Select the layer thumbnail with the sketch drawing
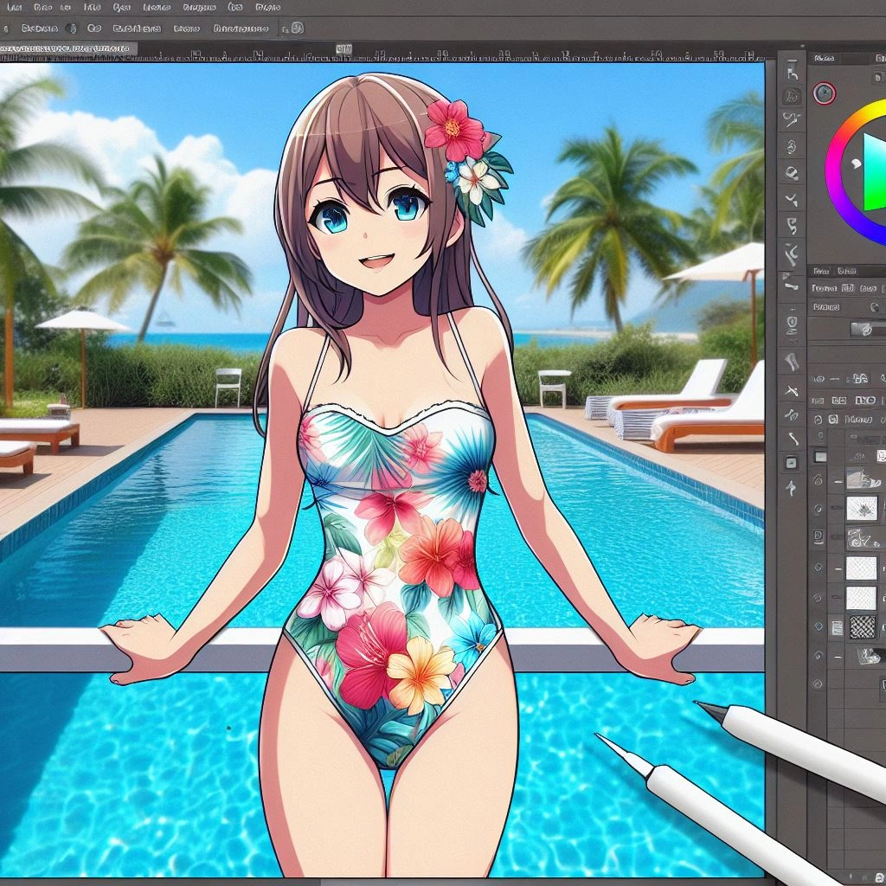The width and height of the screenshot is (886, 886). pos(862,508)
